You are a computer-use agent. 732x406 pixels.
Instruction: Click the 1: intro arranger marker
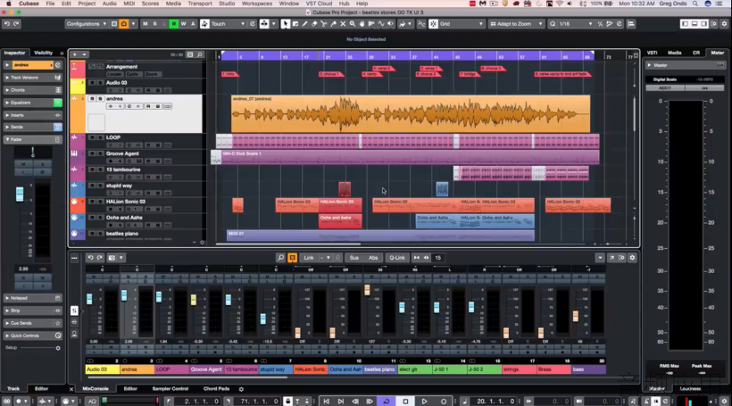[230, 74]
